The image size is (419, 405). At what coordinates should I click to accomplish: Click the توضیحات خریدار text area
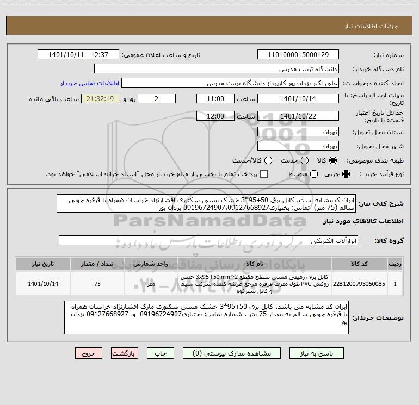coord(207,317)
